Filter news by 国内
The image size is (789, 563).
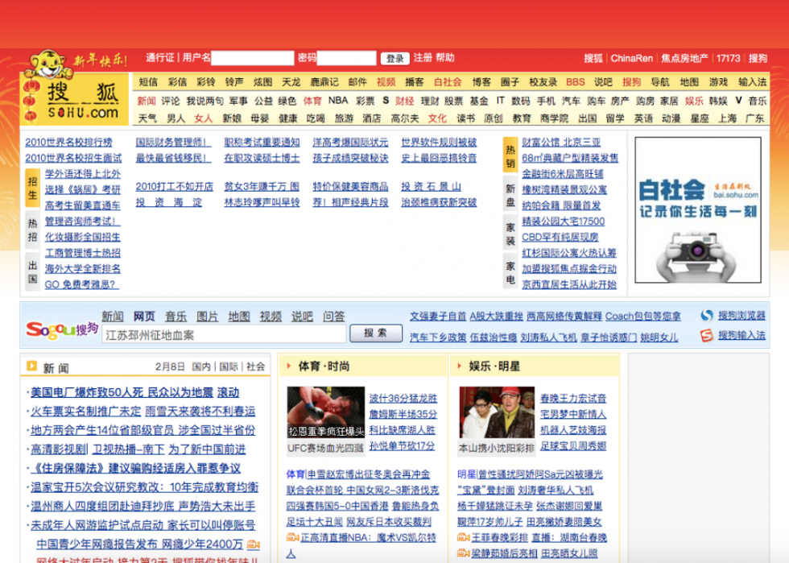pos(201,366)
